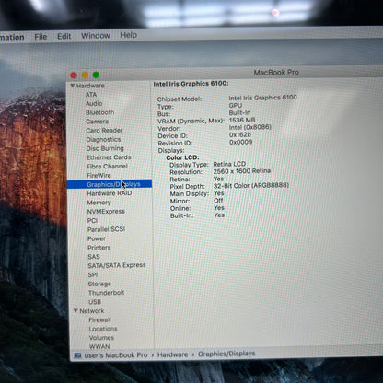
Task: Select Ethernet Cards in the sidebar
Action: 109,157
